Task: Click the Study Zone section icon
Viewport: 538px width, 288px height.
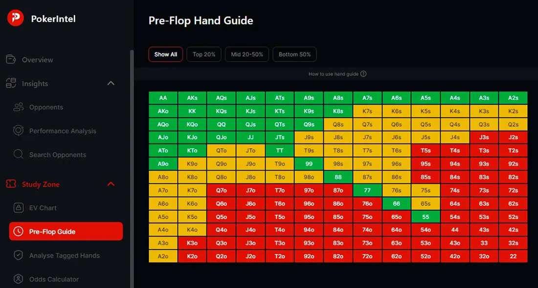Action: [11, 184]
